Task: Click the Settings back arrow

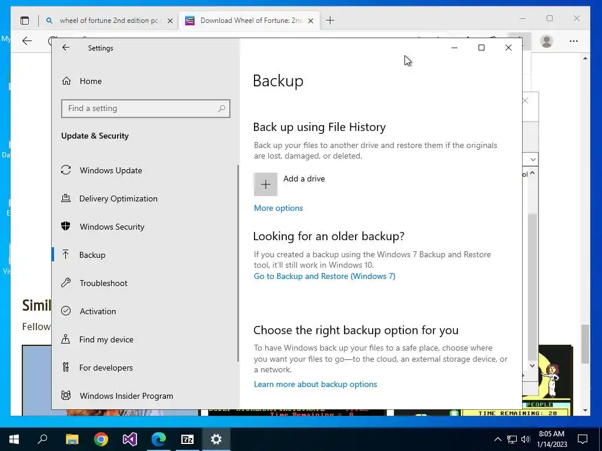Action: [66, 48]
